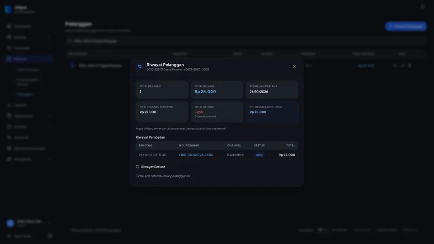Click subtitle DOC-E2E C1 Cepat Pesanan • 0813-5550-3003
The height and width of the screenshot is (244, 434).
[x=178, y=70]
